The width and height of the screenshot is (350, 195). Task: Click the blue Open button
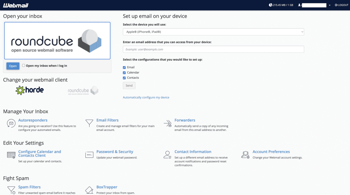click(13, 66)
